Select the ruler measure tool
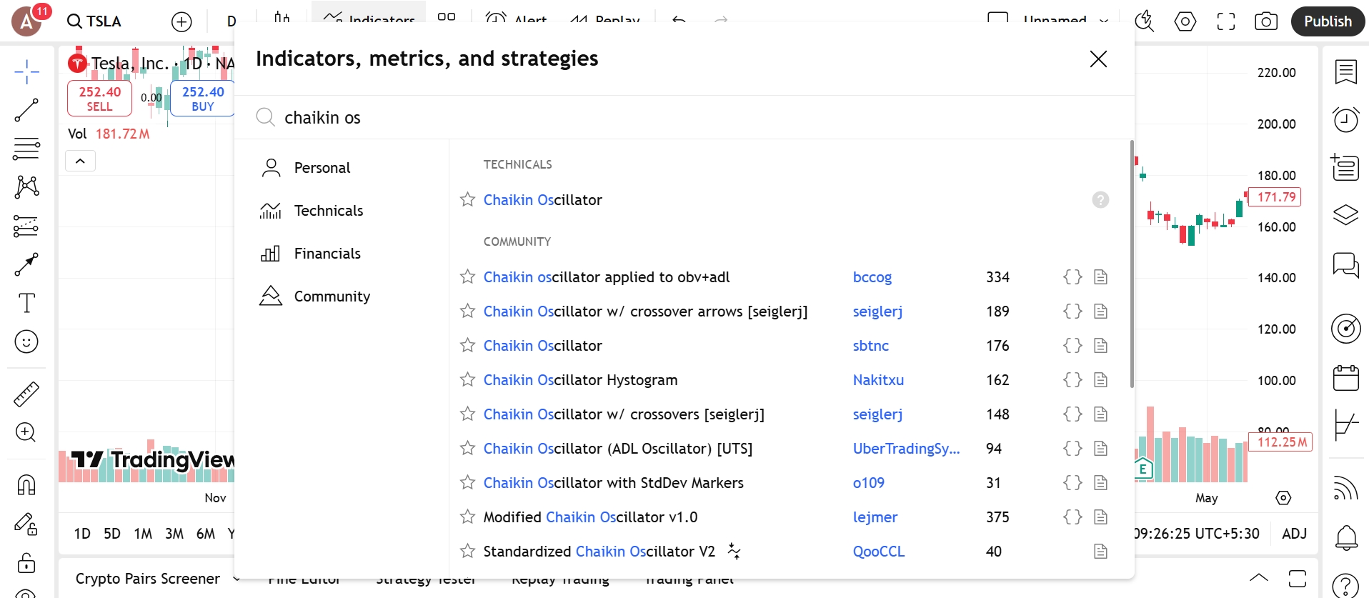Viewport: 1369px width, 598px height. (26, 394)
